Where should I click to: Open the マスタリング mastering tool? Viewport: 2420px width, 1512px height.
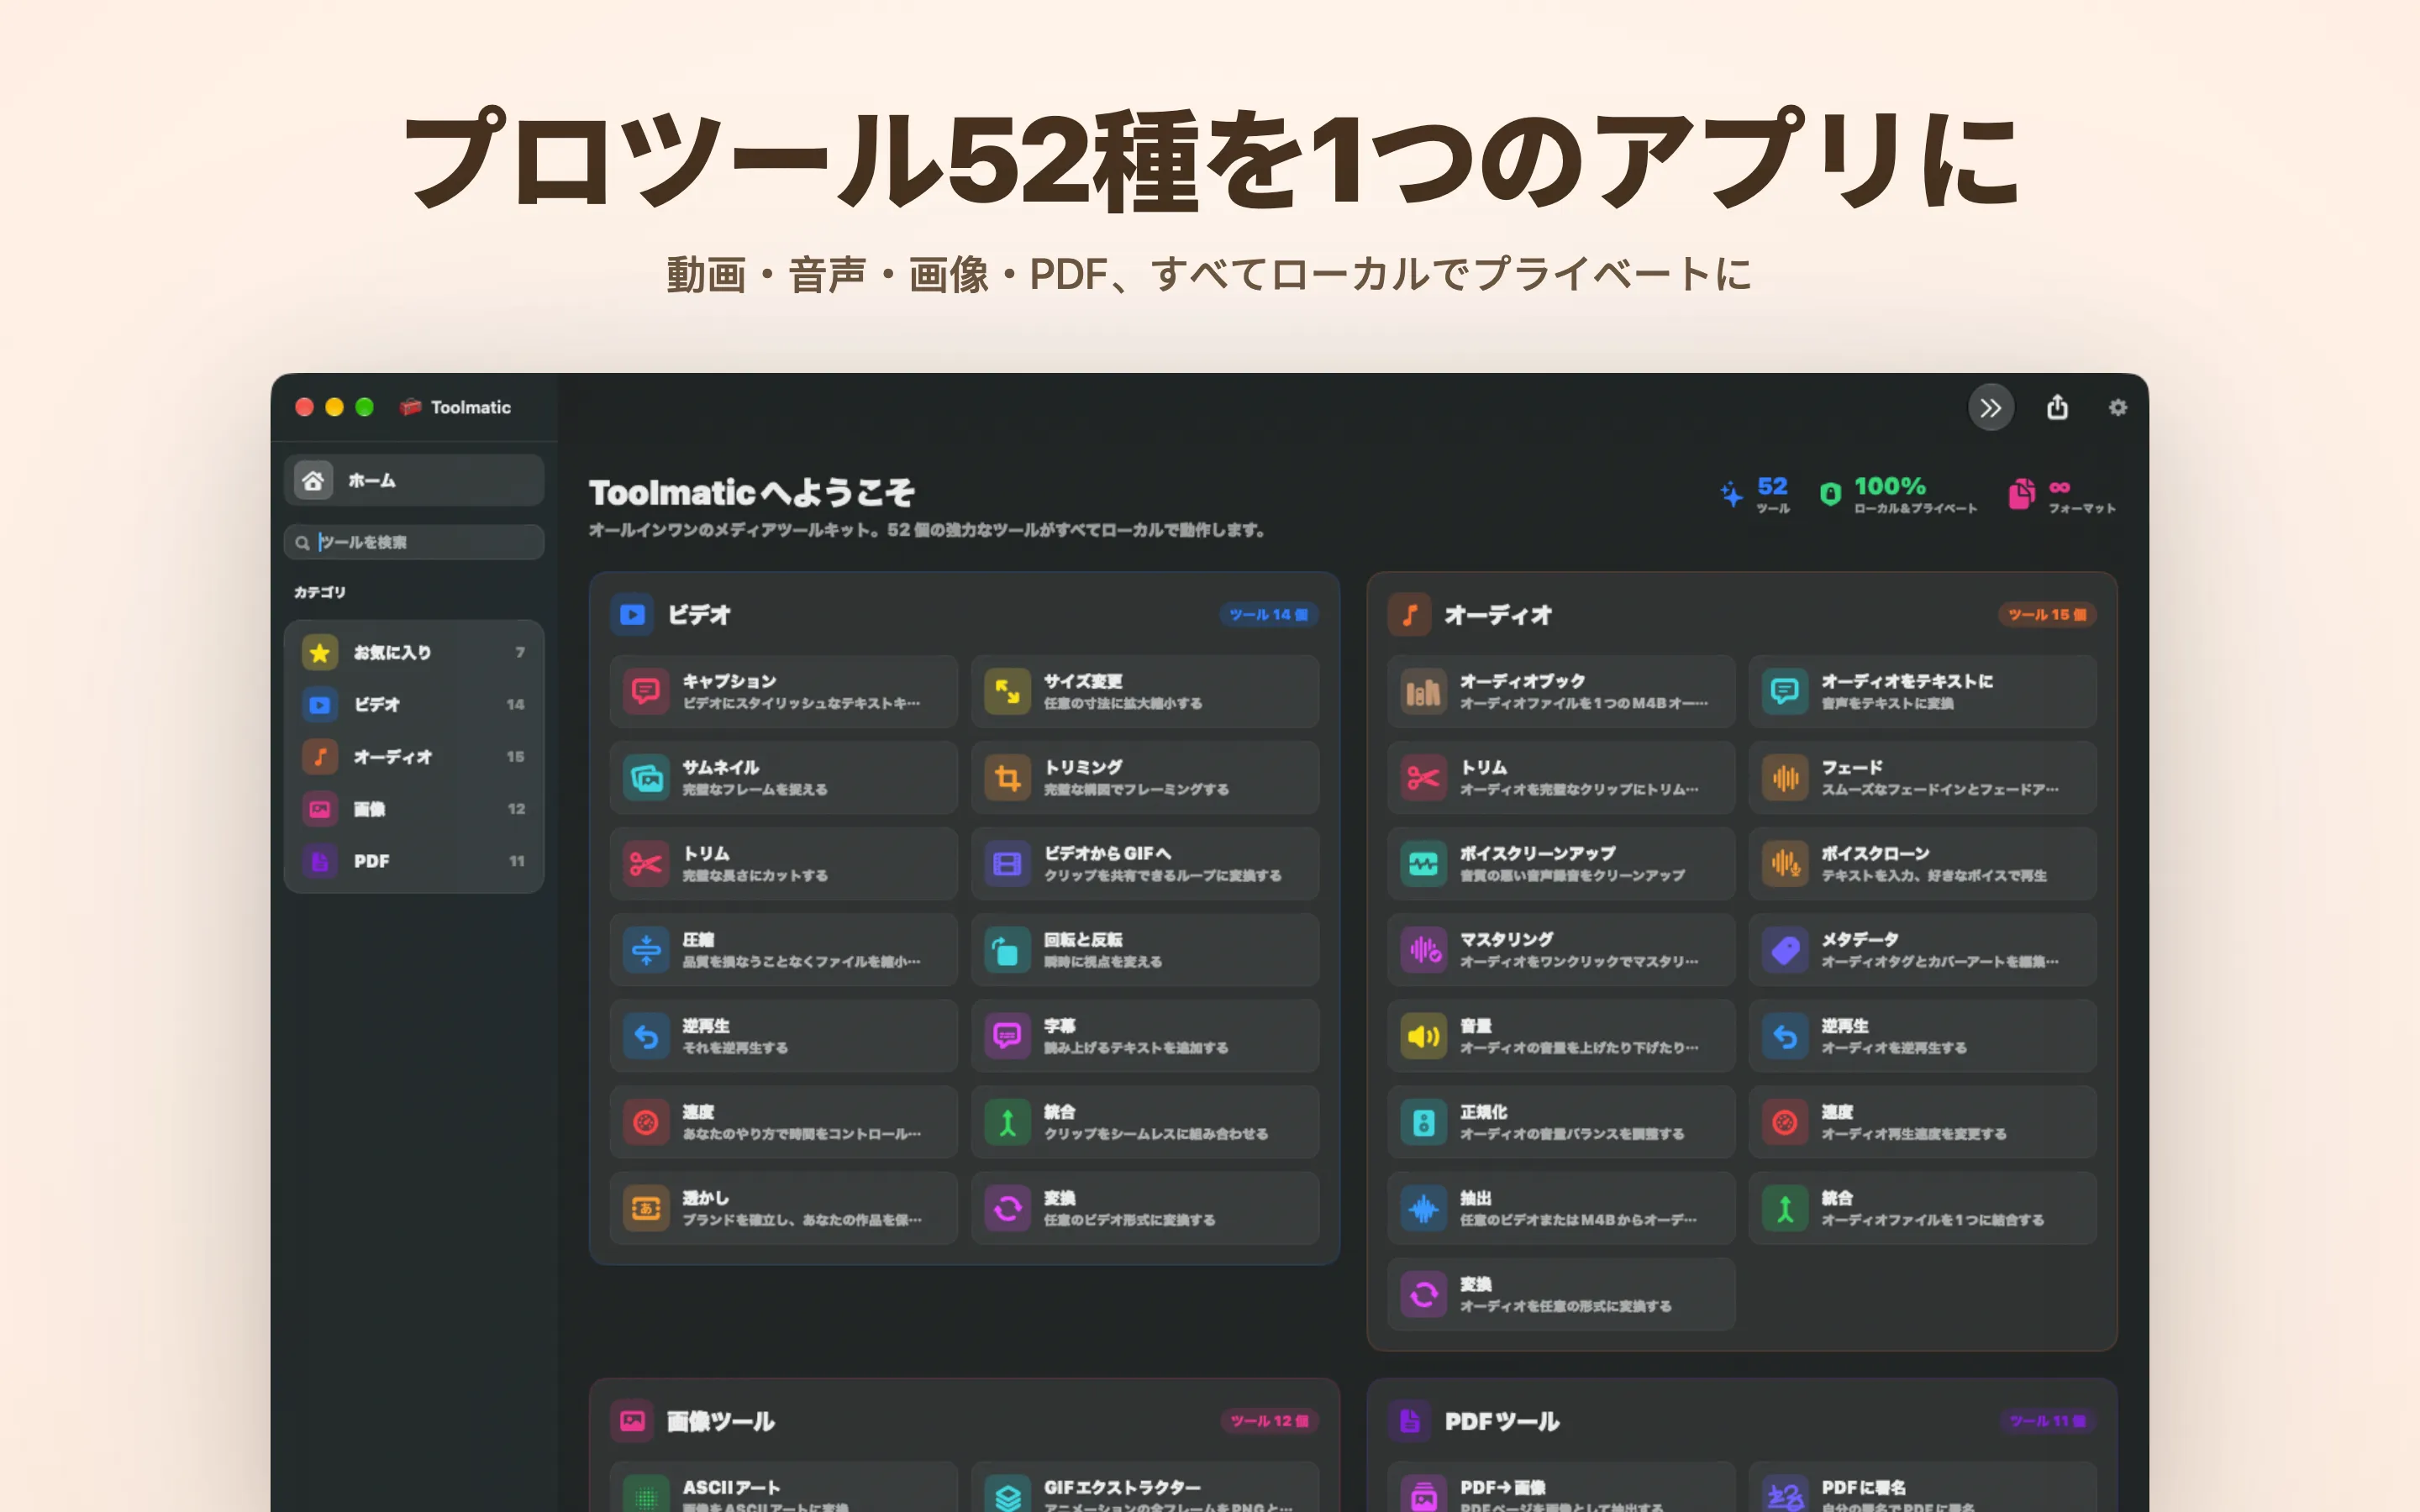(x=1561, y=949)
